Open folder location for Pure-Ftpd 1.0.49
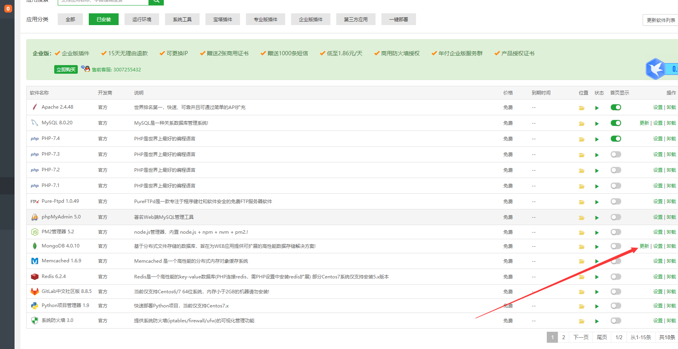Viewport: 678px width, 349px height. (581, 202)
